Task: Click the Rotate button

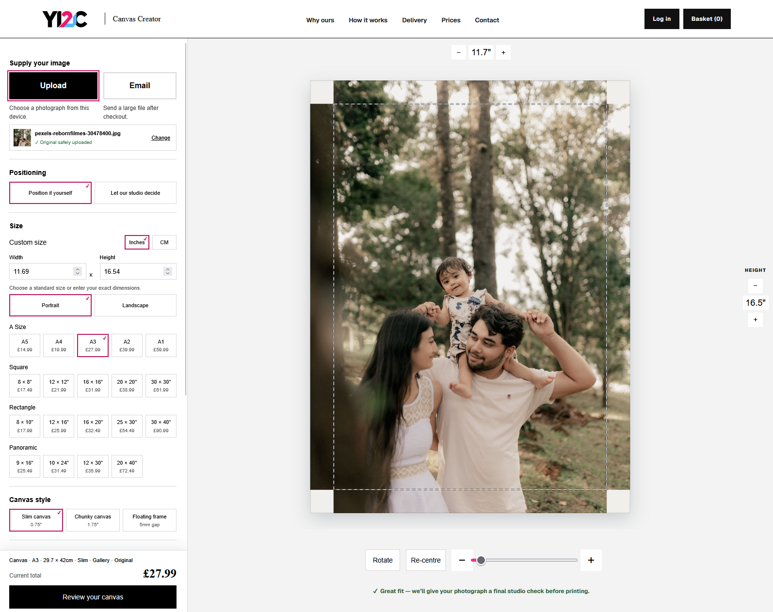Action: [x=383, y=560]
